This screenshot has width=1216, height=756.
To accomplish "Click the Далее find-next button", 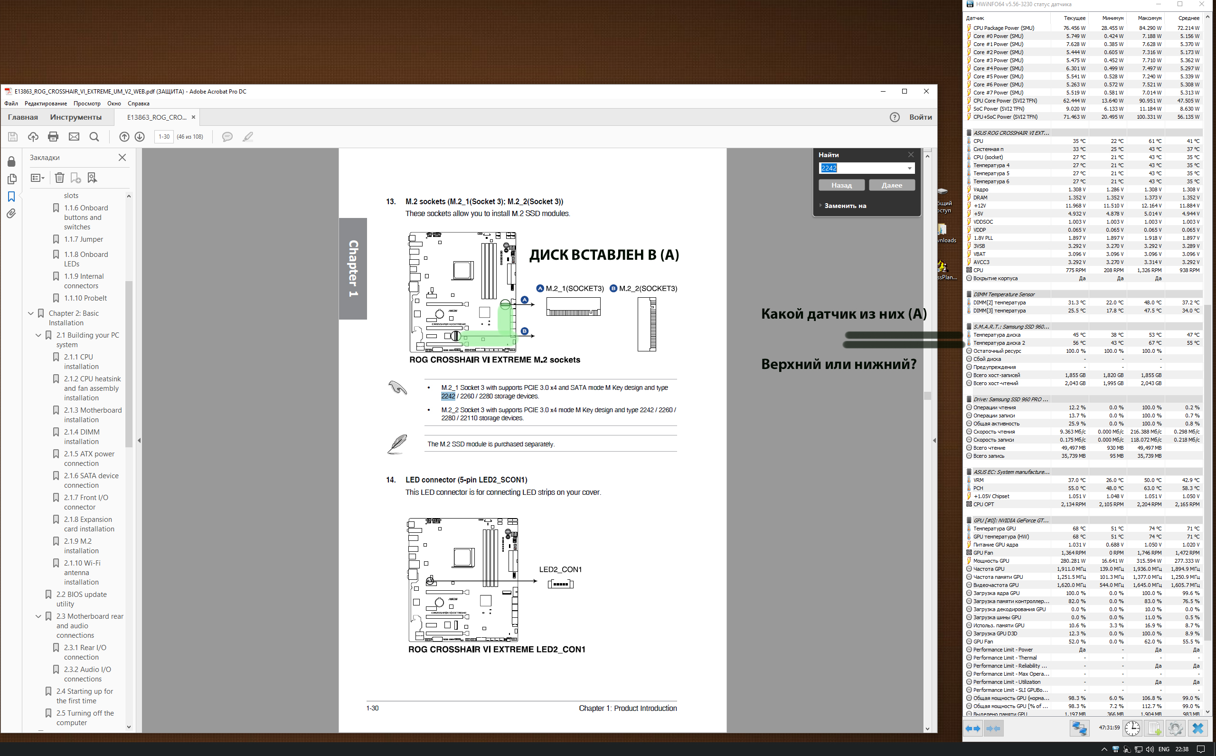I will (x=892, y=185).
